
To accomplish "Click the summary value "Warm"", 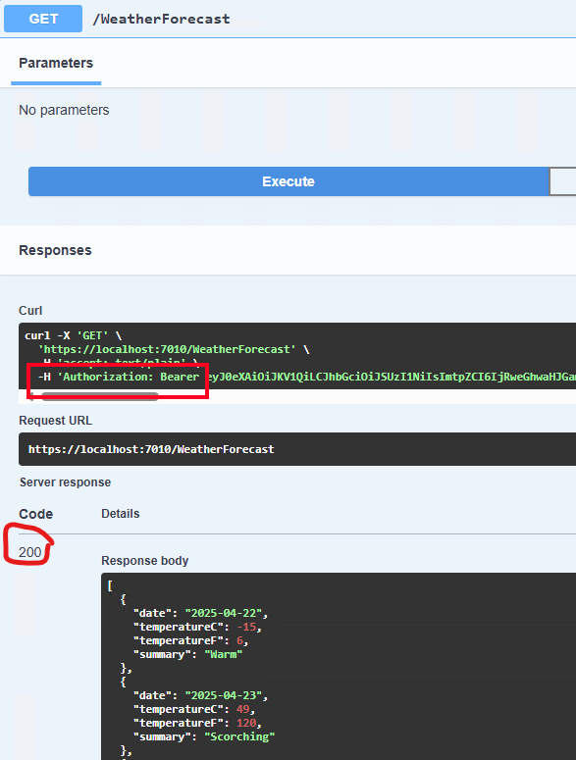I will (224, 654).
